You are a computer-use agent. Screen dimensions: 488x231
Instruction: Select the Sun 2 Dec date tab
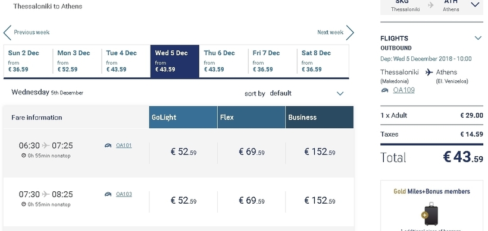28,61
